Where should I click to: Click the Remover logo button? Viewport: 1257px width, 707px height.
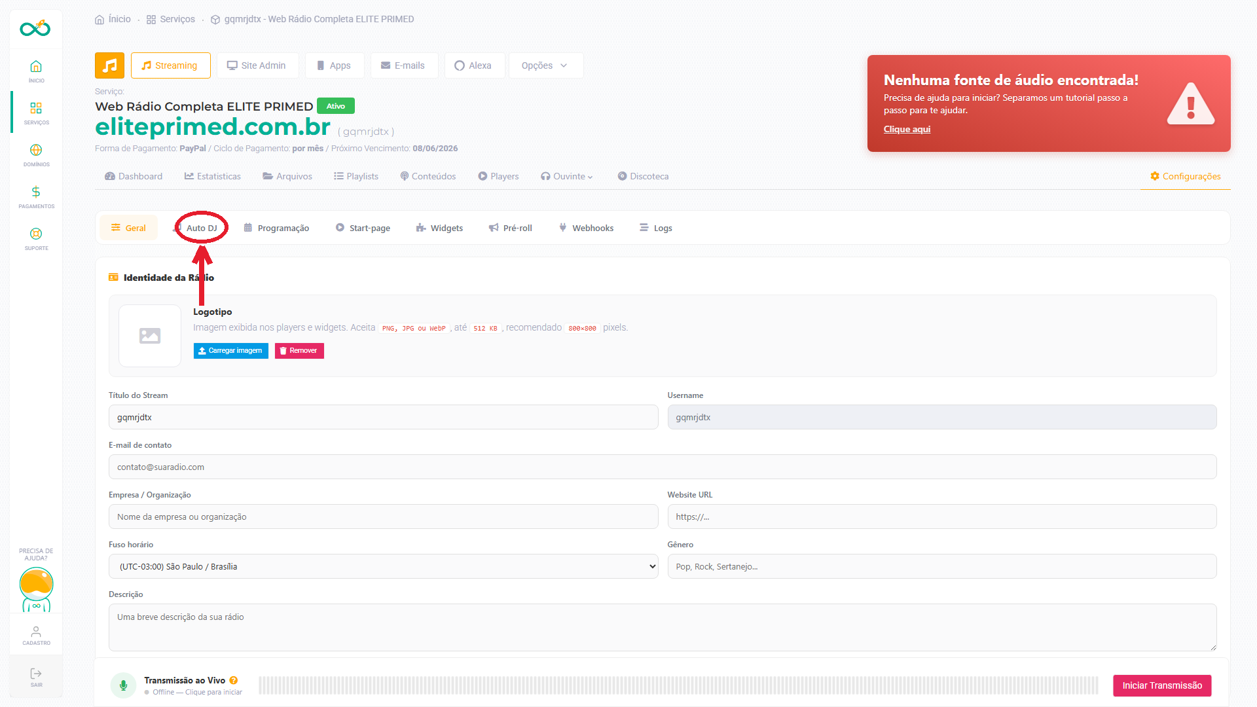299,351
